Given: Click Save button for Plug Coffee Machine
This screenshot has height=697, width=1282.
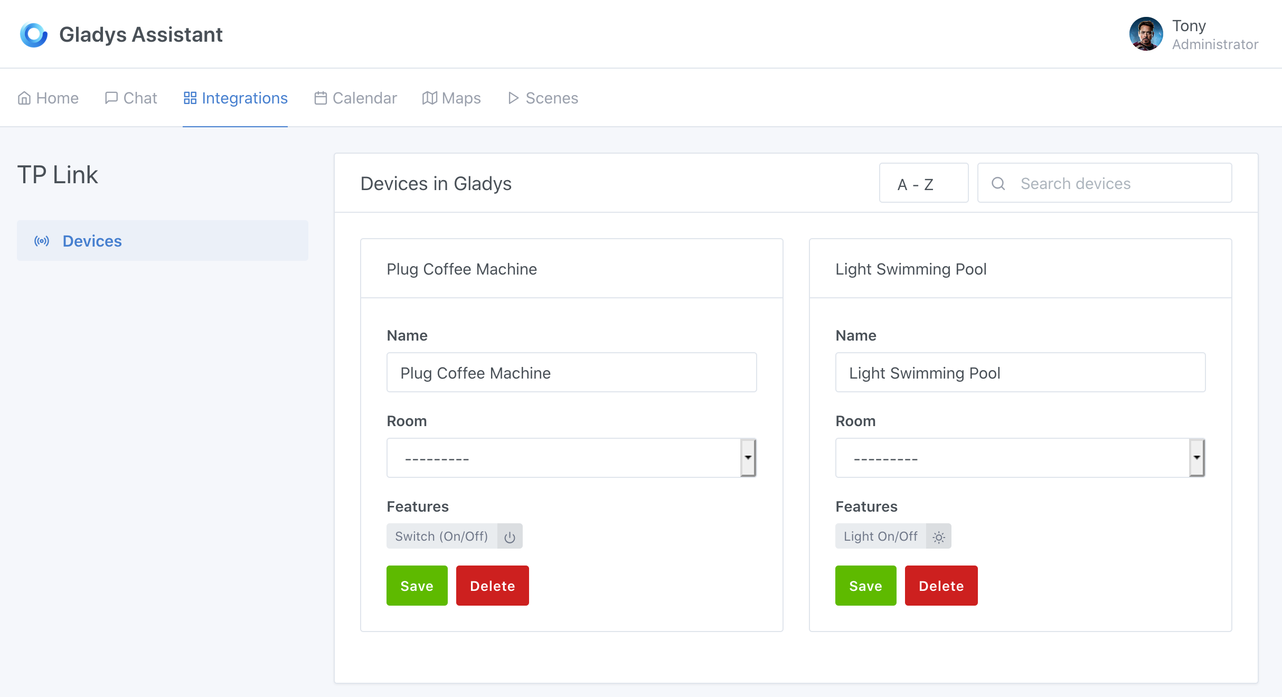Looking at the screenshot, I should [x=416, y=586].
